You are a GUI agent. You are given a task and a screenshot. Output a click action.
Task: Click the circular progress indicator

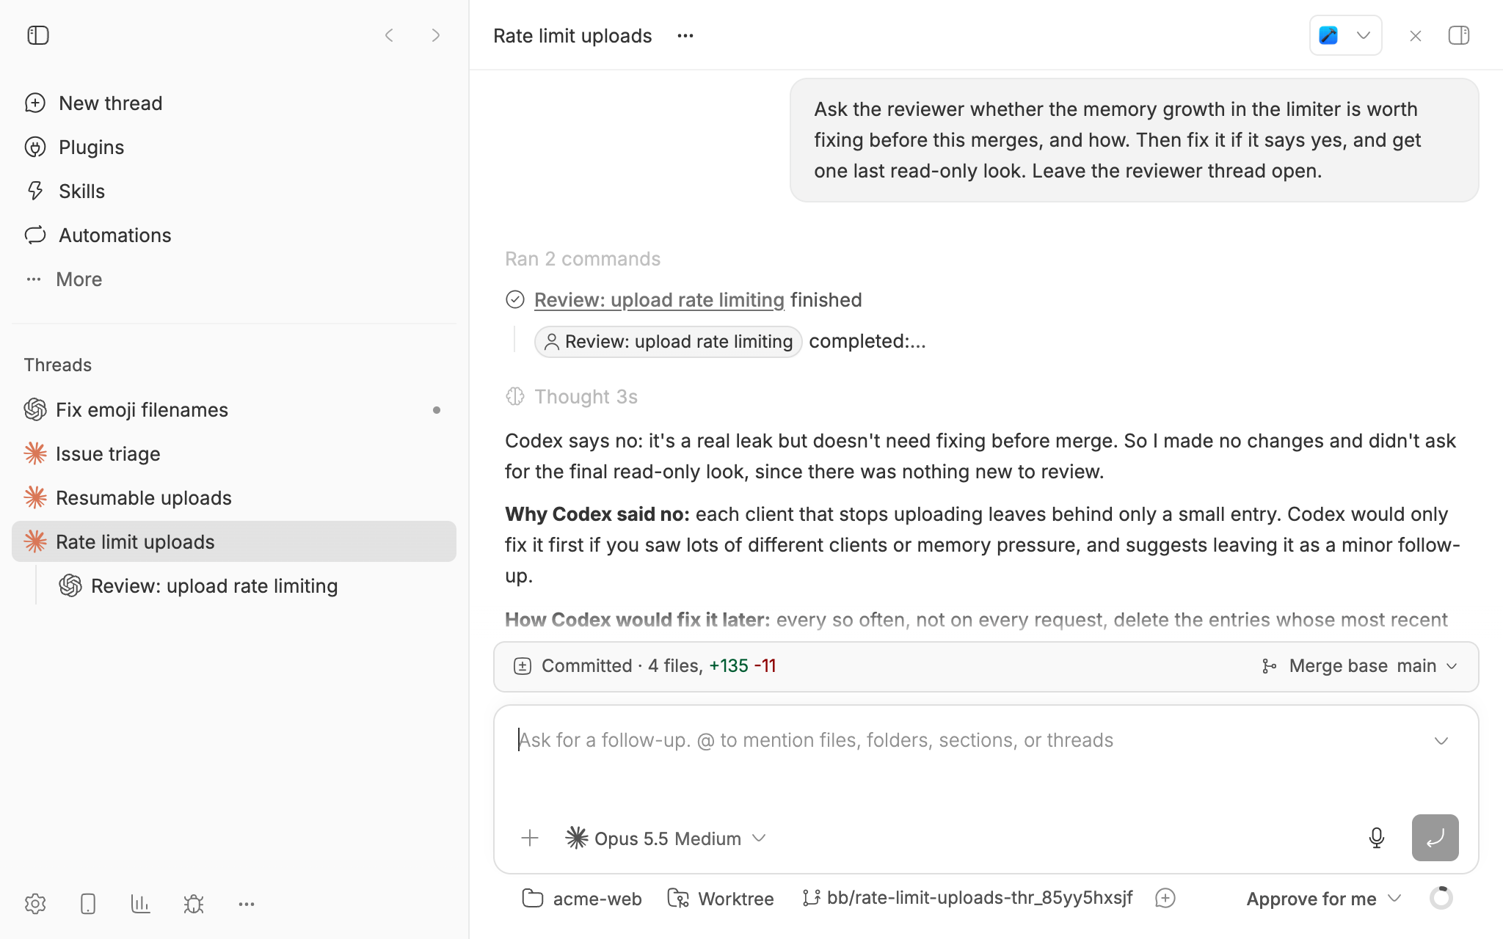click(x=1441, y=898)
